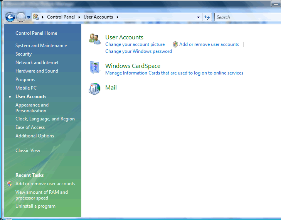Expand the arrow after User Accounts breadcrumb
This screenshot has height=220, width=281.
point(117,17)
